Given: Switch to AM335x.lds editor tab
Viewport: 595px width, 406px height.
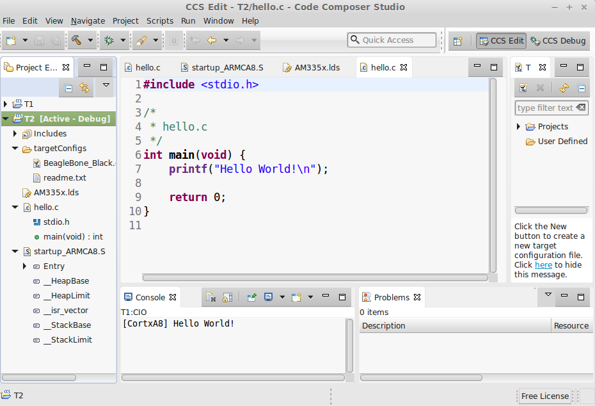Looking at the screenshot, I should pyautogui.click(x=312, y=68).
